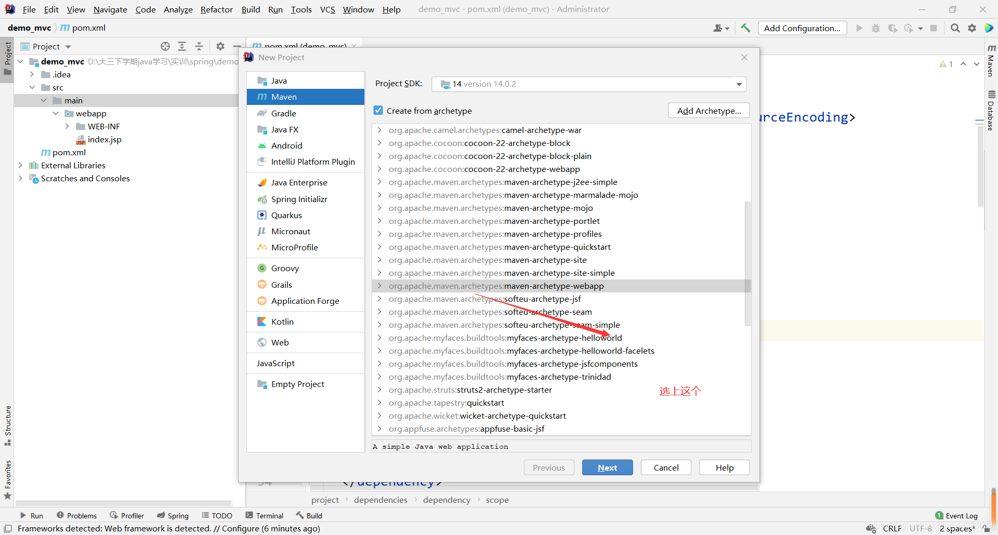Open Spring tool window tab
The width and height of the screenshot is (998, 535).
coord(173,516)
